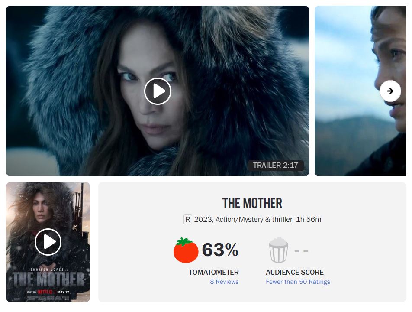412x312 pixels.
Task: Play the main trailer video
Action: pyautogui.click(x=158, y=91)
